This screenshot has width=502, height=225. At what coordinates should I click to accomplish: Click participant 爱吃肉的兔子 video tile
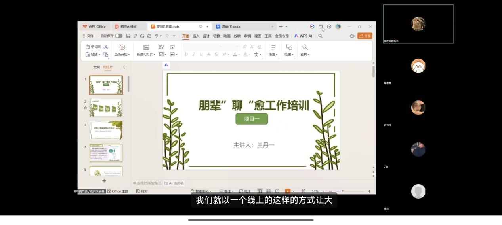[x=418, y=24]
